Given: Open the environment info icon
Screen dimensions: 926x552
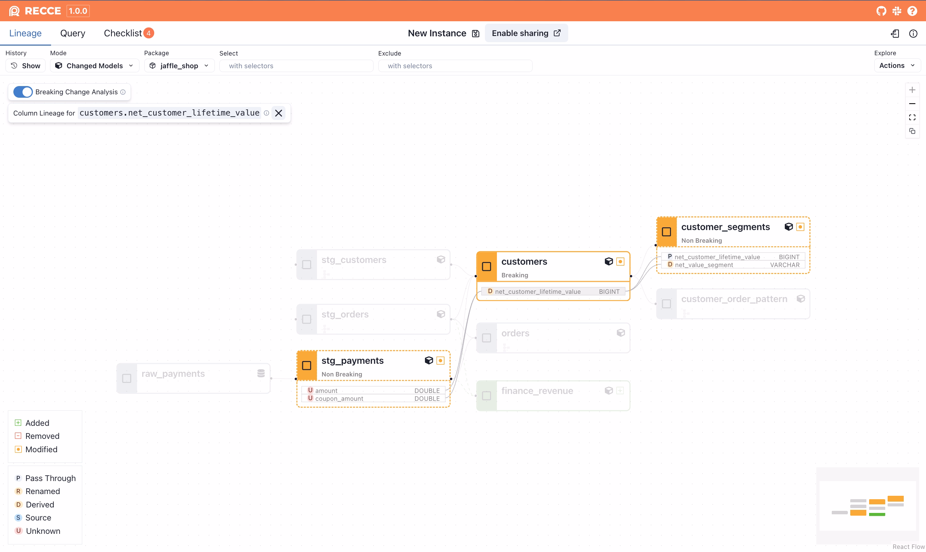Looking at the screenshot, I should pyautogui.click(x=913, y=34).
